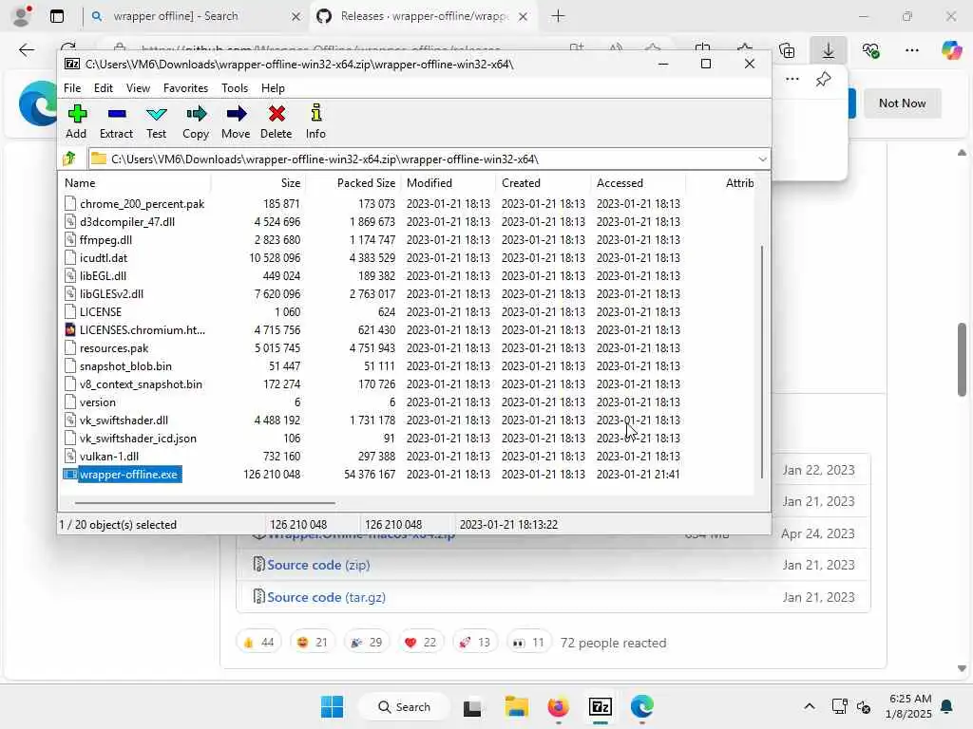This screenshot has width=973, height=729.
Task: Select wrapper-offline.exe file
Action: point(128,475)
